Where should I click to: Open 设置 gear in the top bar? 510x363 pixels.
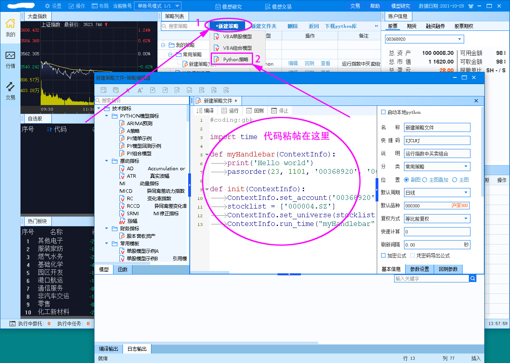[x=53, y=6]
